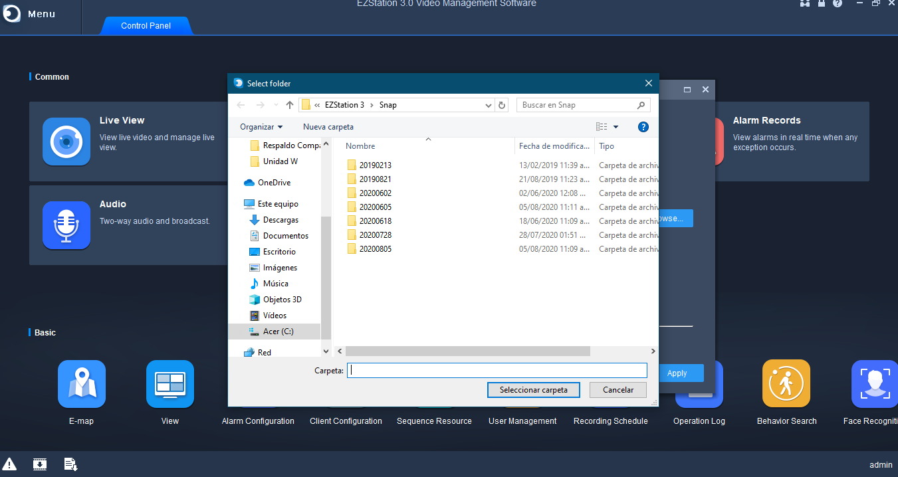898x477 pixels.
Task: Sort by the Nombre column header
Action: (360, 146)
